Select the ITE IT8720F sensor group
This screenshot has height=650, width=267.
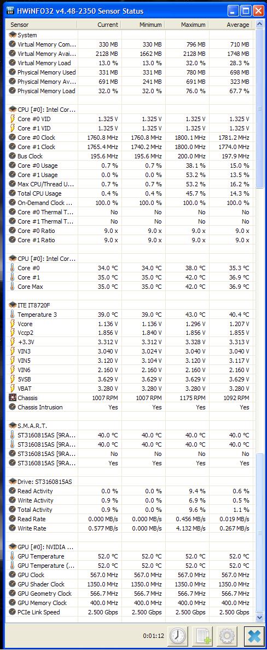(x=130, y=305)
